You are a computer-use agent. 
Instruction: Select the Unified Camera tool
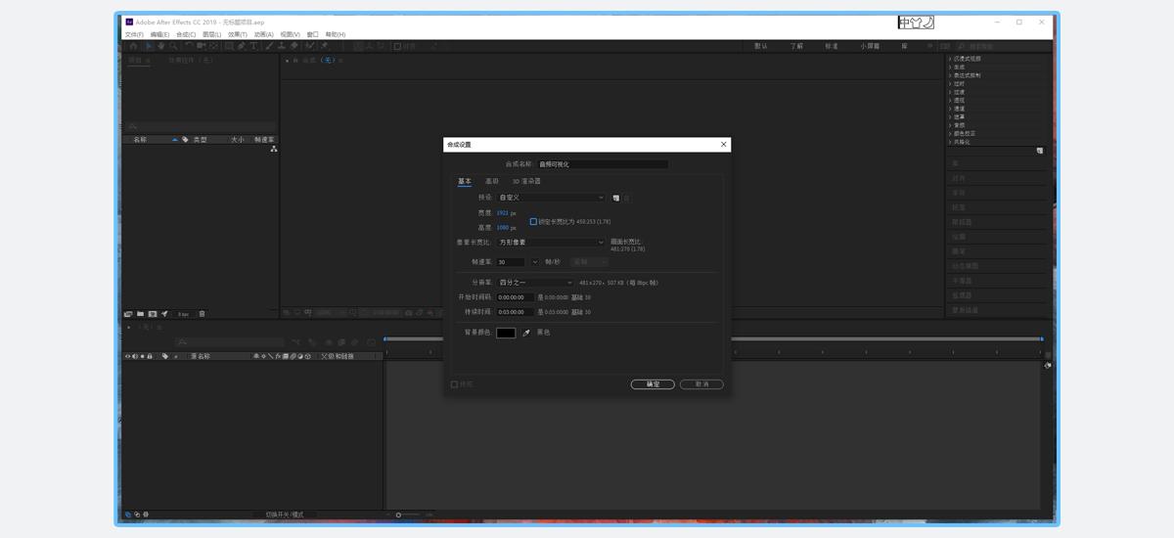[x=201, y=46]
